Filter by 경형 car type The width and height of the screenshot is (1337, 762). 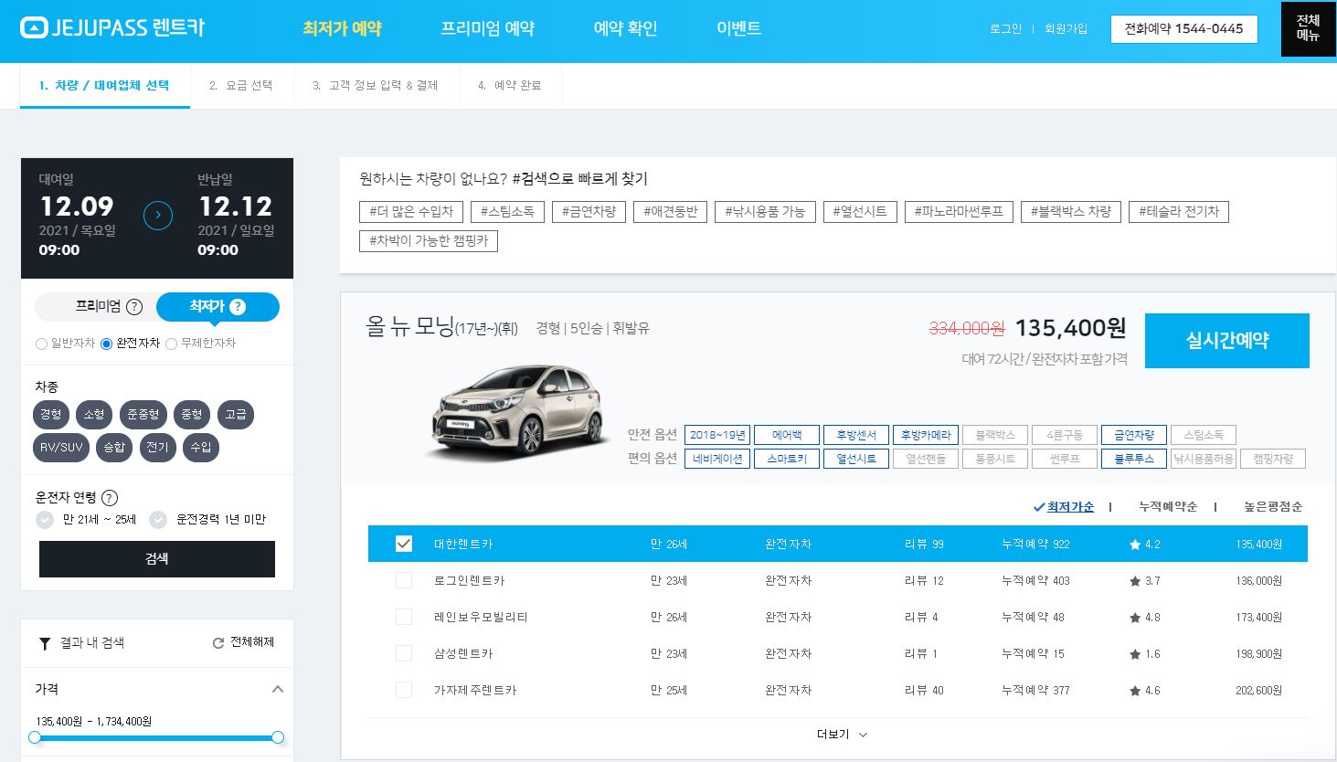tap(51, 415)
